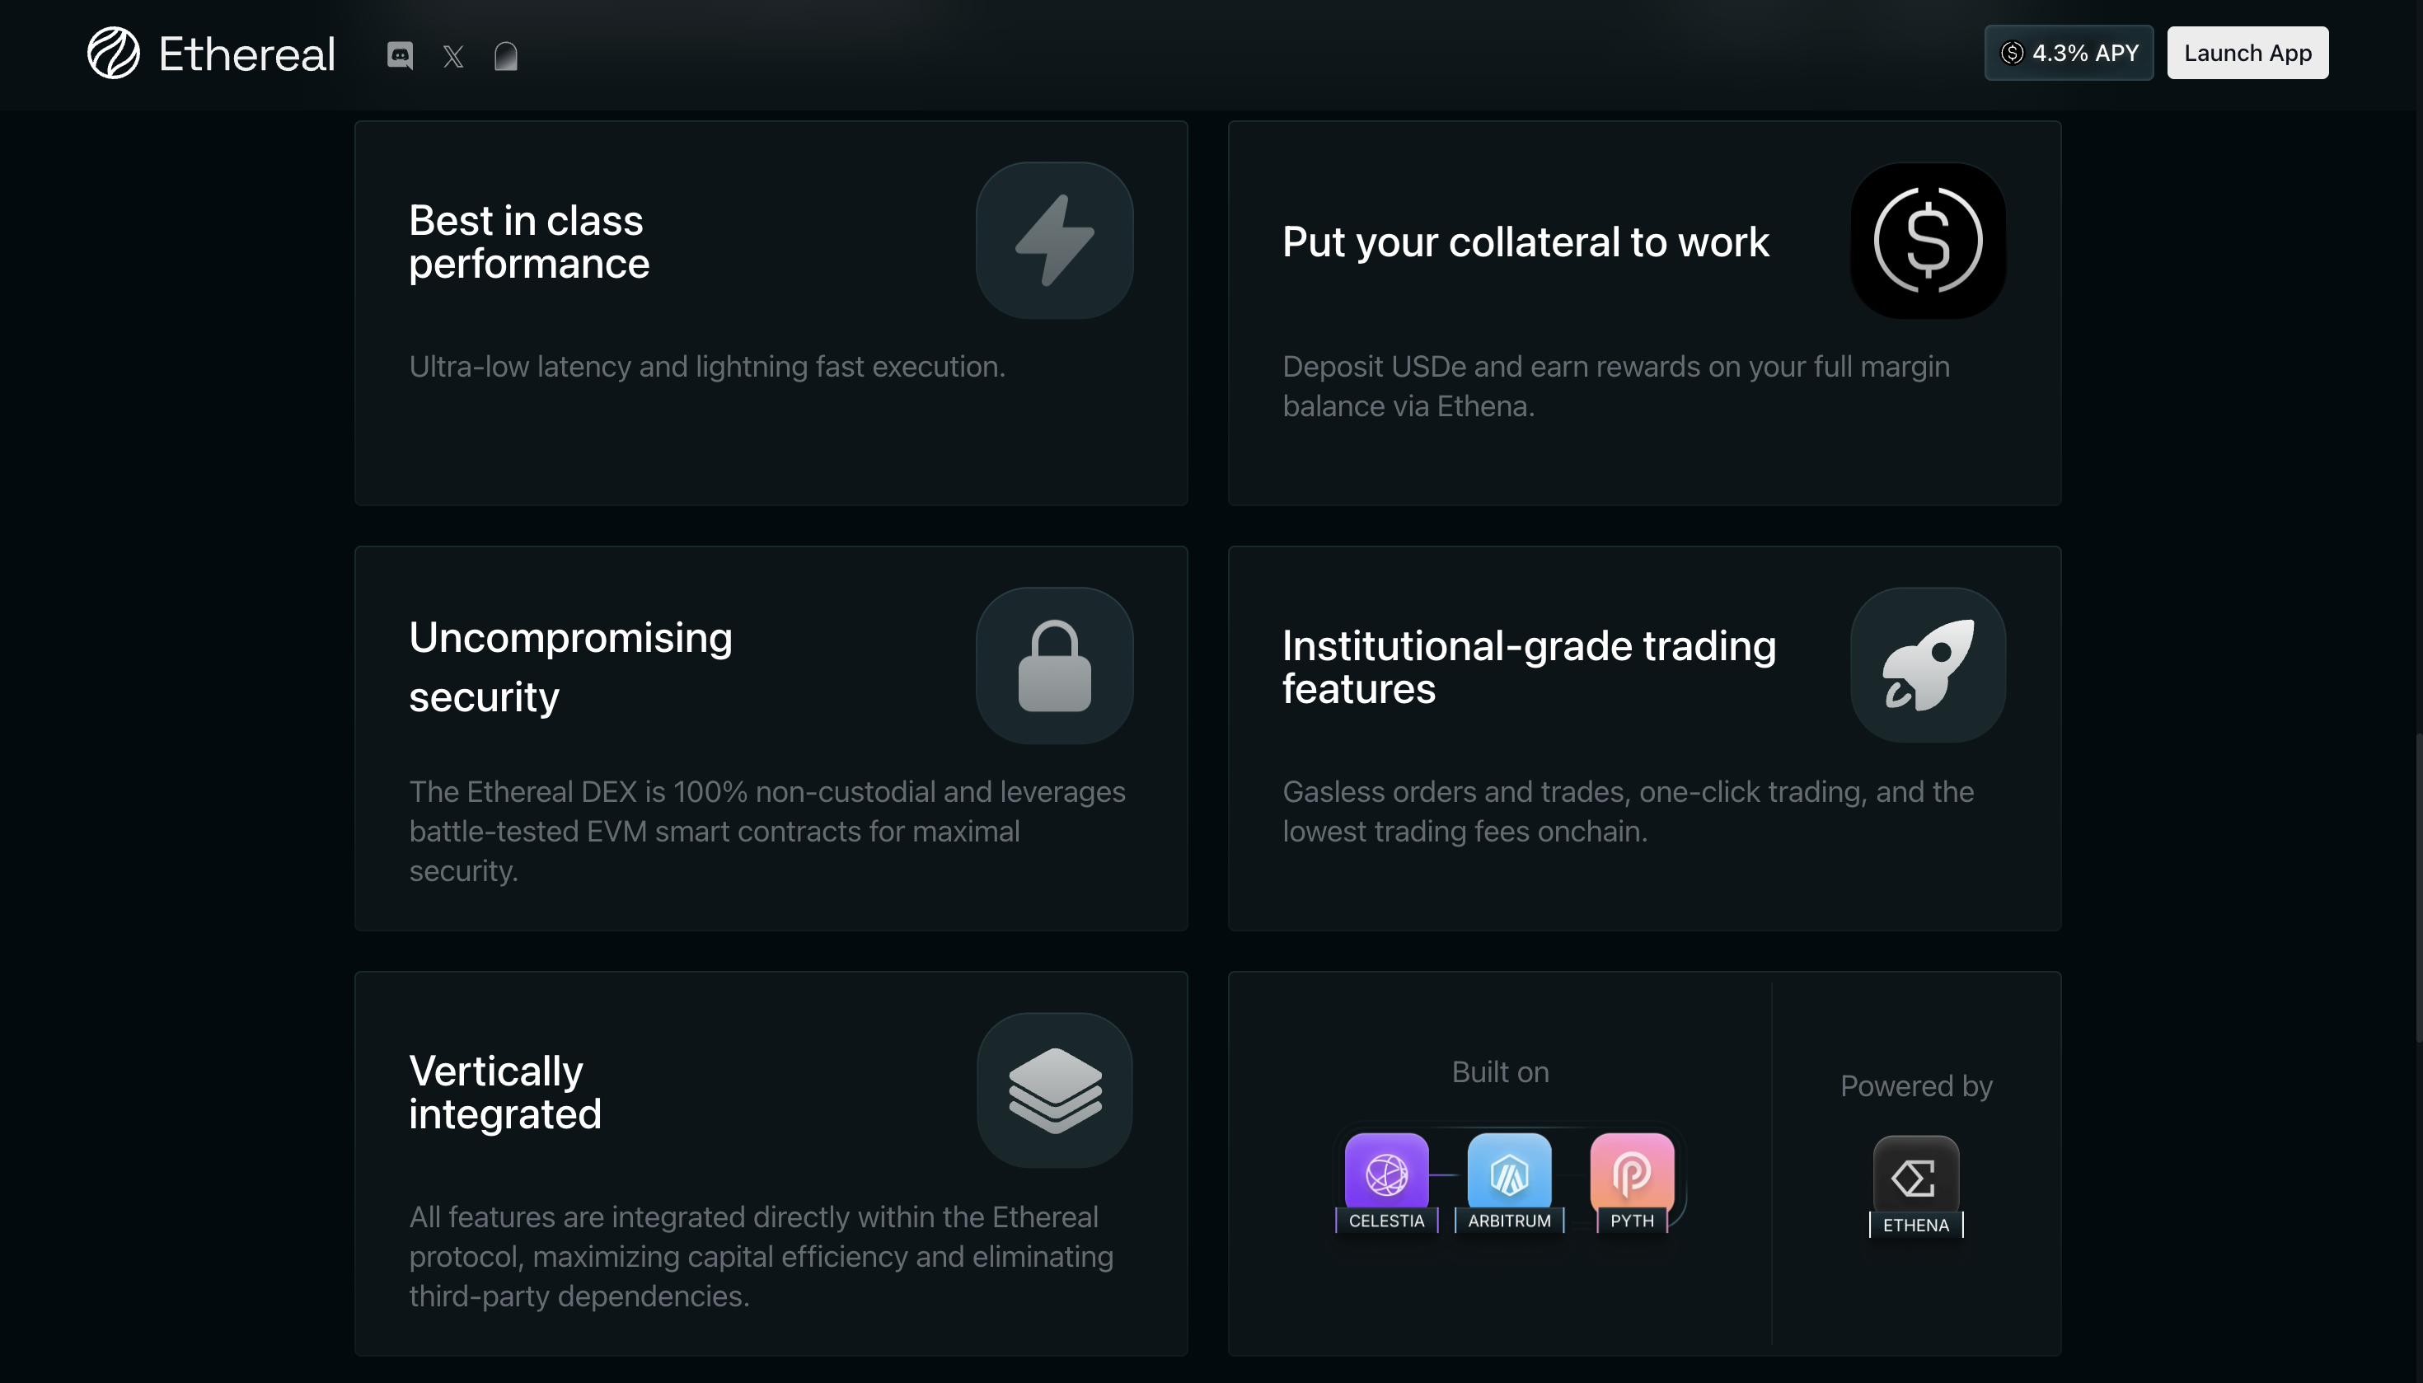Click the rocket trading features icon
2423x1383 pixels.
[x=1927, y=665]
